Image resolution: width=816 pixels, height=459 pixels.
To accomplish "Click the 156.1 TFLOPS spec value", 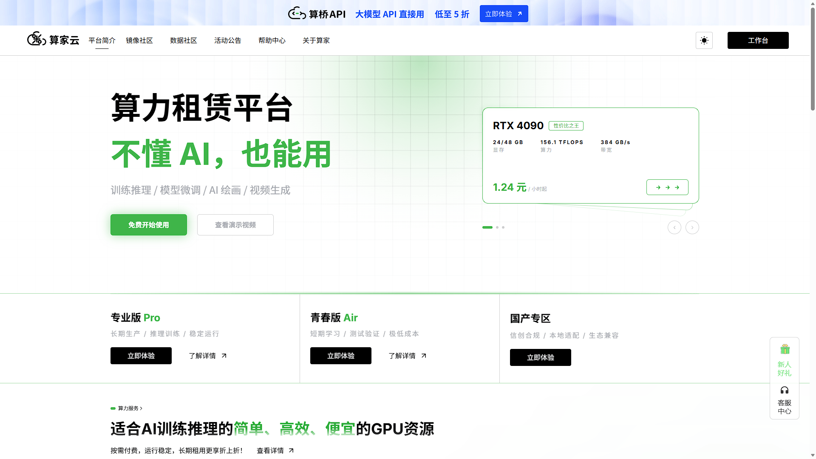I will point(562,142).
